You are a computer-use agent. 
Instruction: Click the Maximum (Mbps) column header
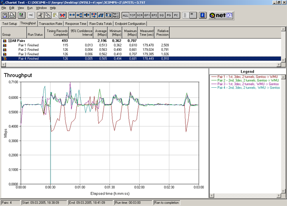click(x=130, y=32)
